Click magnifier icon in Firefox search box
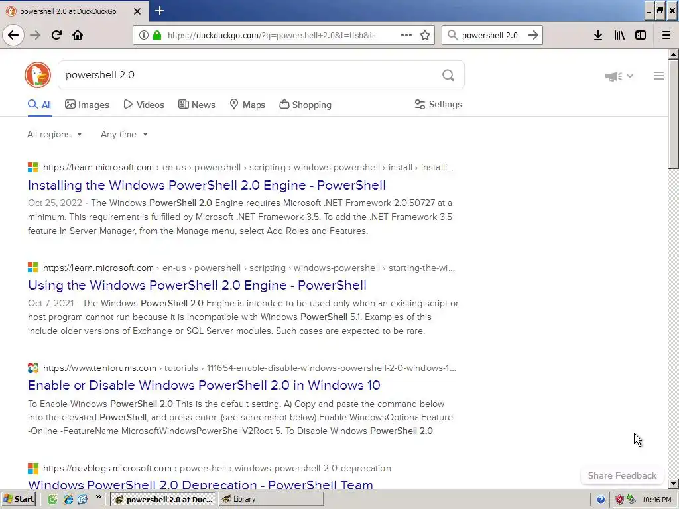 452,35
